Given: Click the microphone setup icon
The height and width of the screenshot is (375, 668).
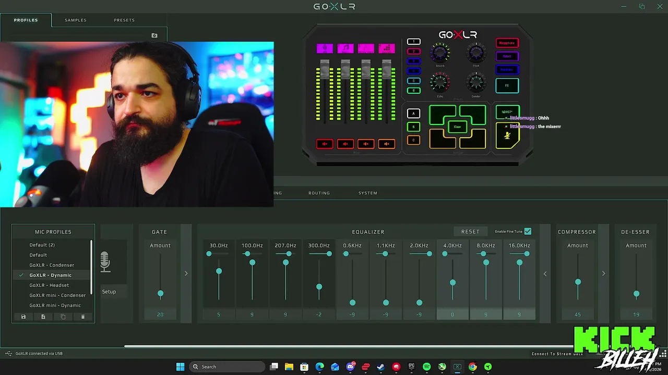Looking at the screenshot, I should [x=105, y=262].
